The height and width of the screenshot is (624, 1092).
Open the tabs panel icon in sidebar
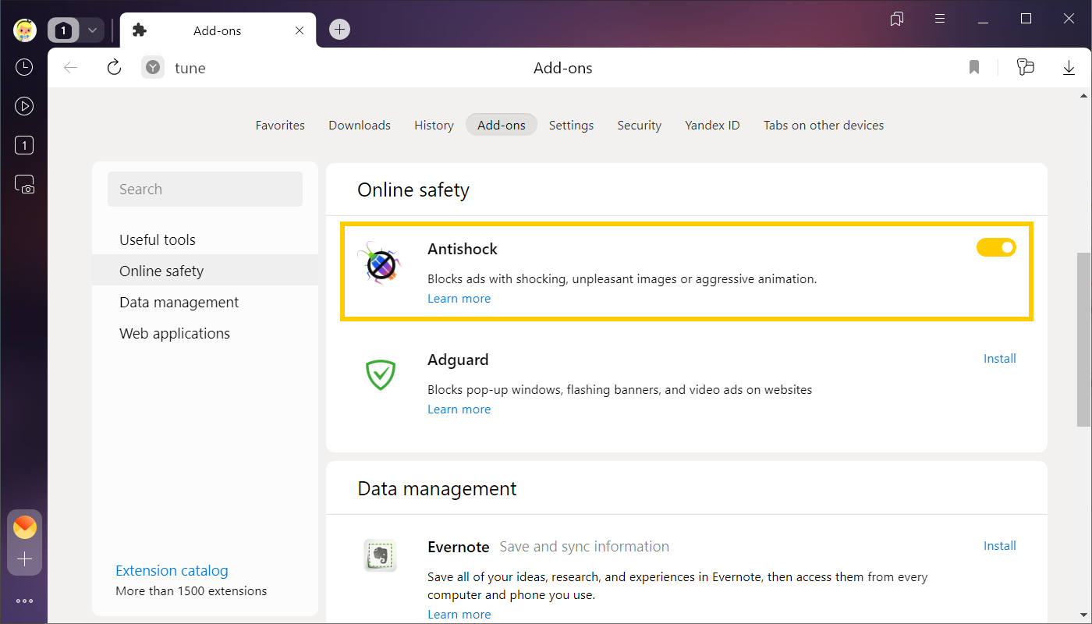coord(24,145)
